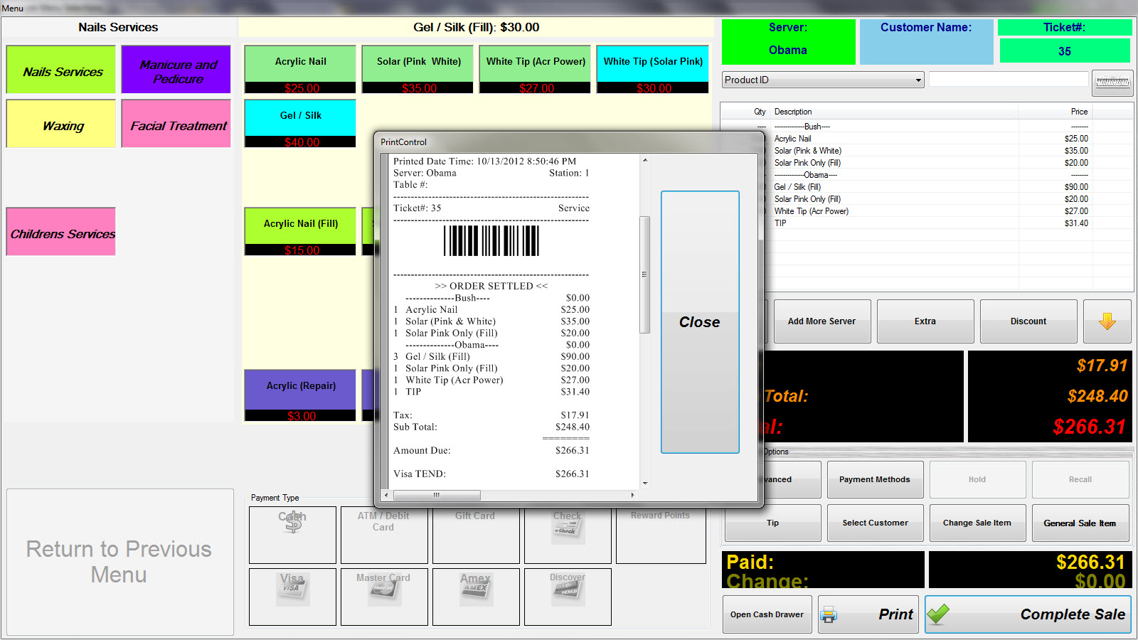The height and width of the screenshot is (640, 1138).
Task: Click Complete Sale button
Action: (1027, 614)
